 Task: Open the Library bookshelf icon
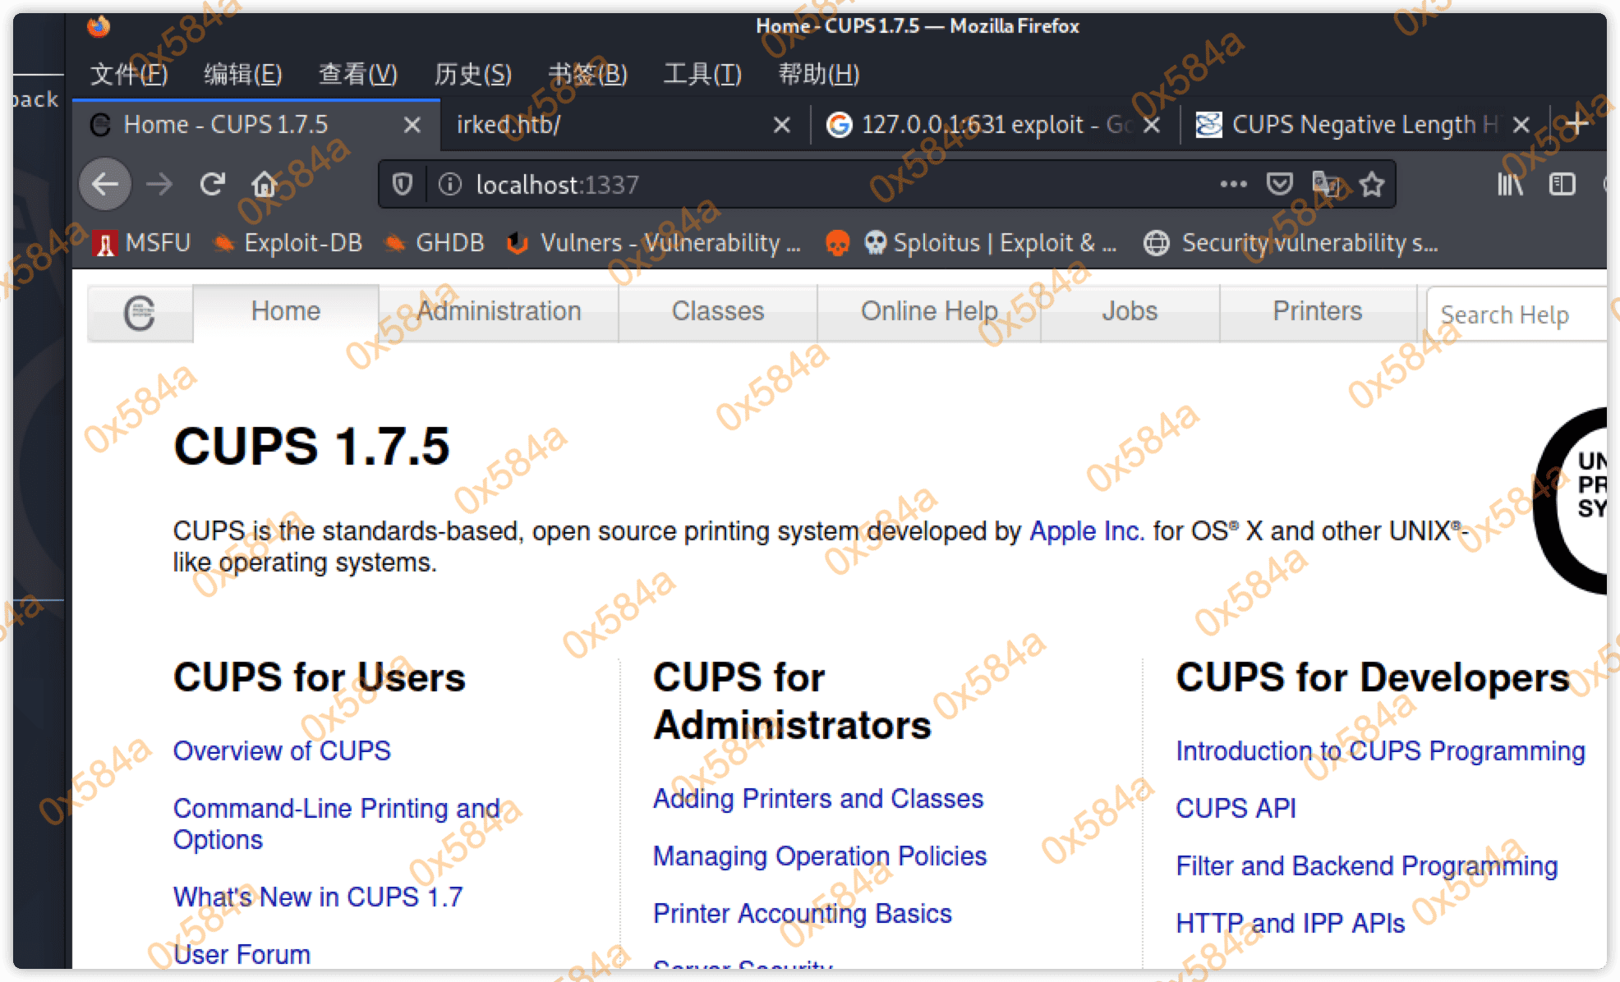click(x=1509, y=184)
